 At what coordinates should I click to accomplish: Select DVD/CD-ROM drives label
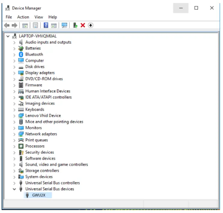[44, 79]
